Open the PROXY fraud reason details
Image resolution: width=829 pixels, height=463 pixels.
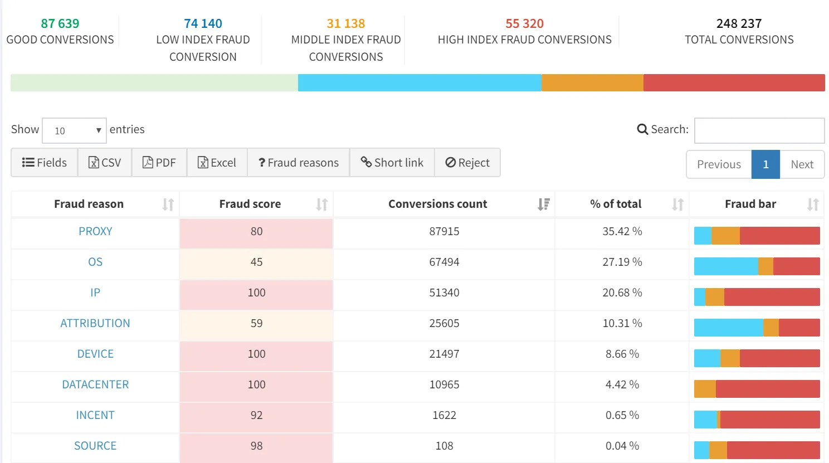tap(95, 231)
